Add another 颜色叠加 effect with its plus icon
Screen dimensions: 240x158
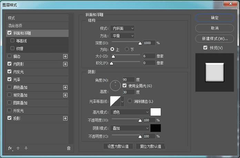66,87
